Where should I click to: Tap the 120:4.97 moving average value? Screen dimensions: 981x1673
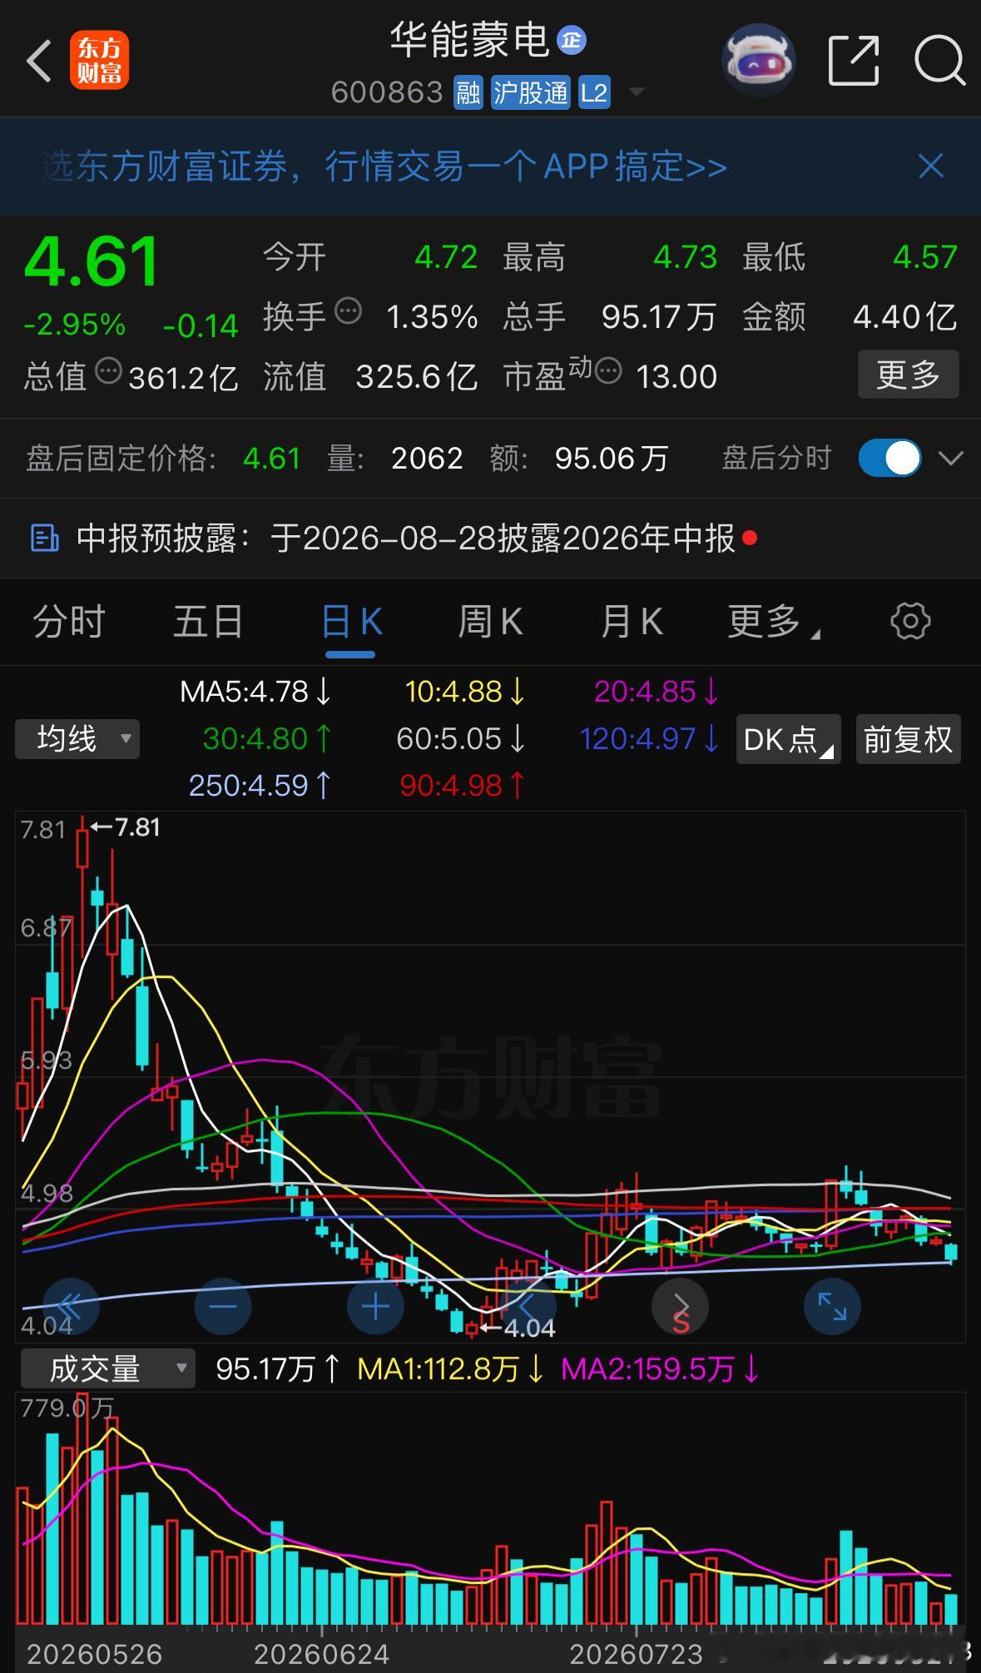[x=650, y=738]
